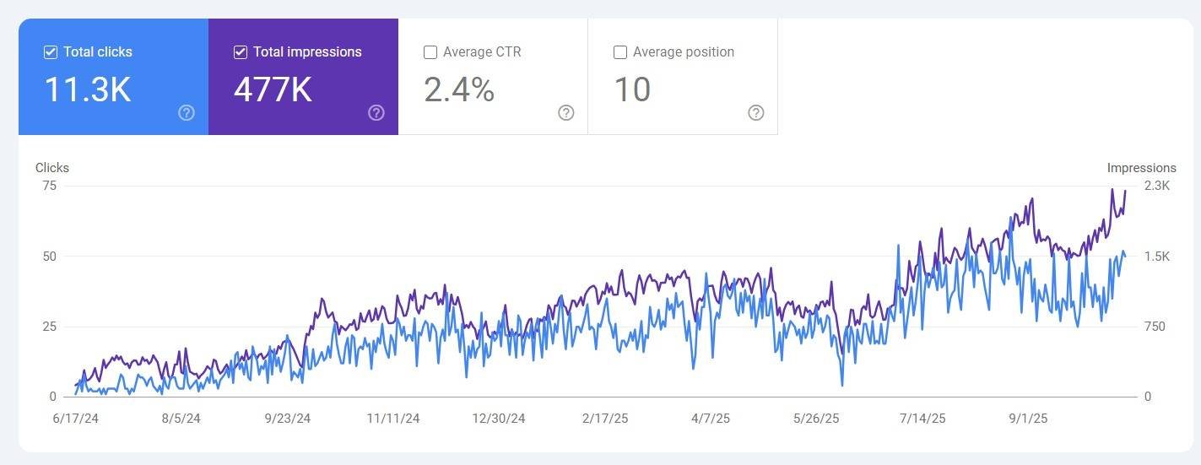Click help icon on Average position card
The image size is (1201, 465).
[756, 113]
